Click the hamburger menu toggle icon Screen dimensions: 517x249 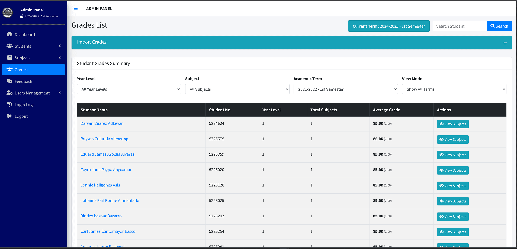tap(76, 8)
